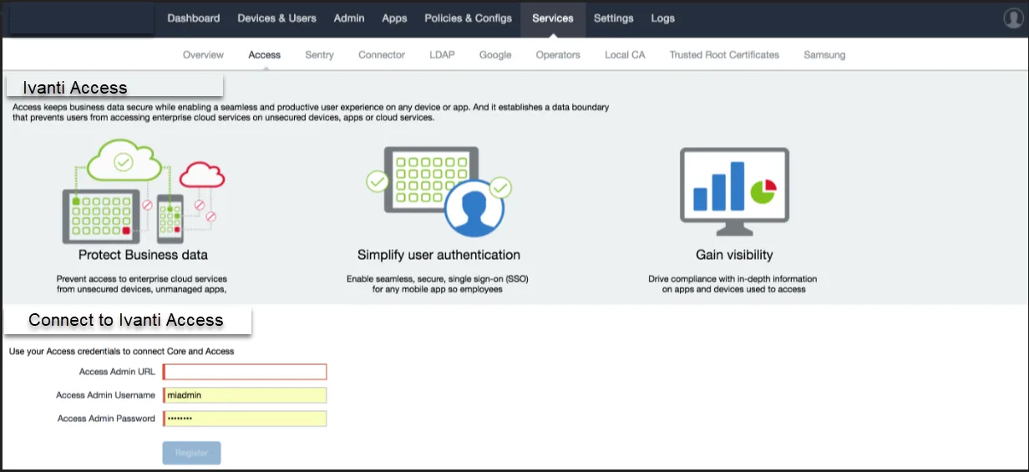
Task: Click the Gain visibility chart illustration
Action: coord(734,191)
